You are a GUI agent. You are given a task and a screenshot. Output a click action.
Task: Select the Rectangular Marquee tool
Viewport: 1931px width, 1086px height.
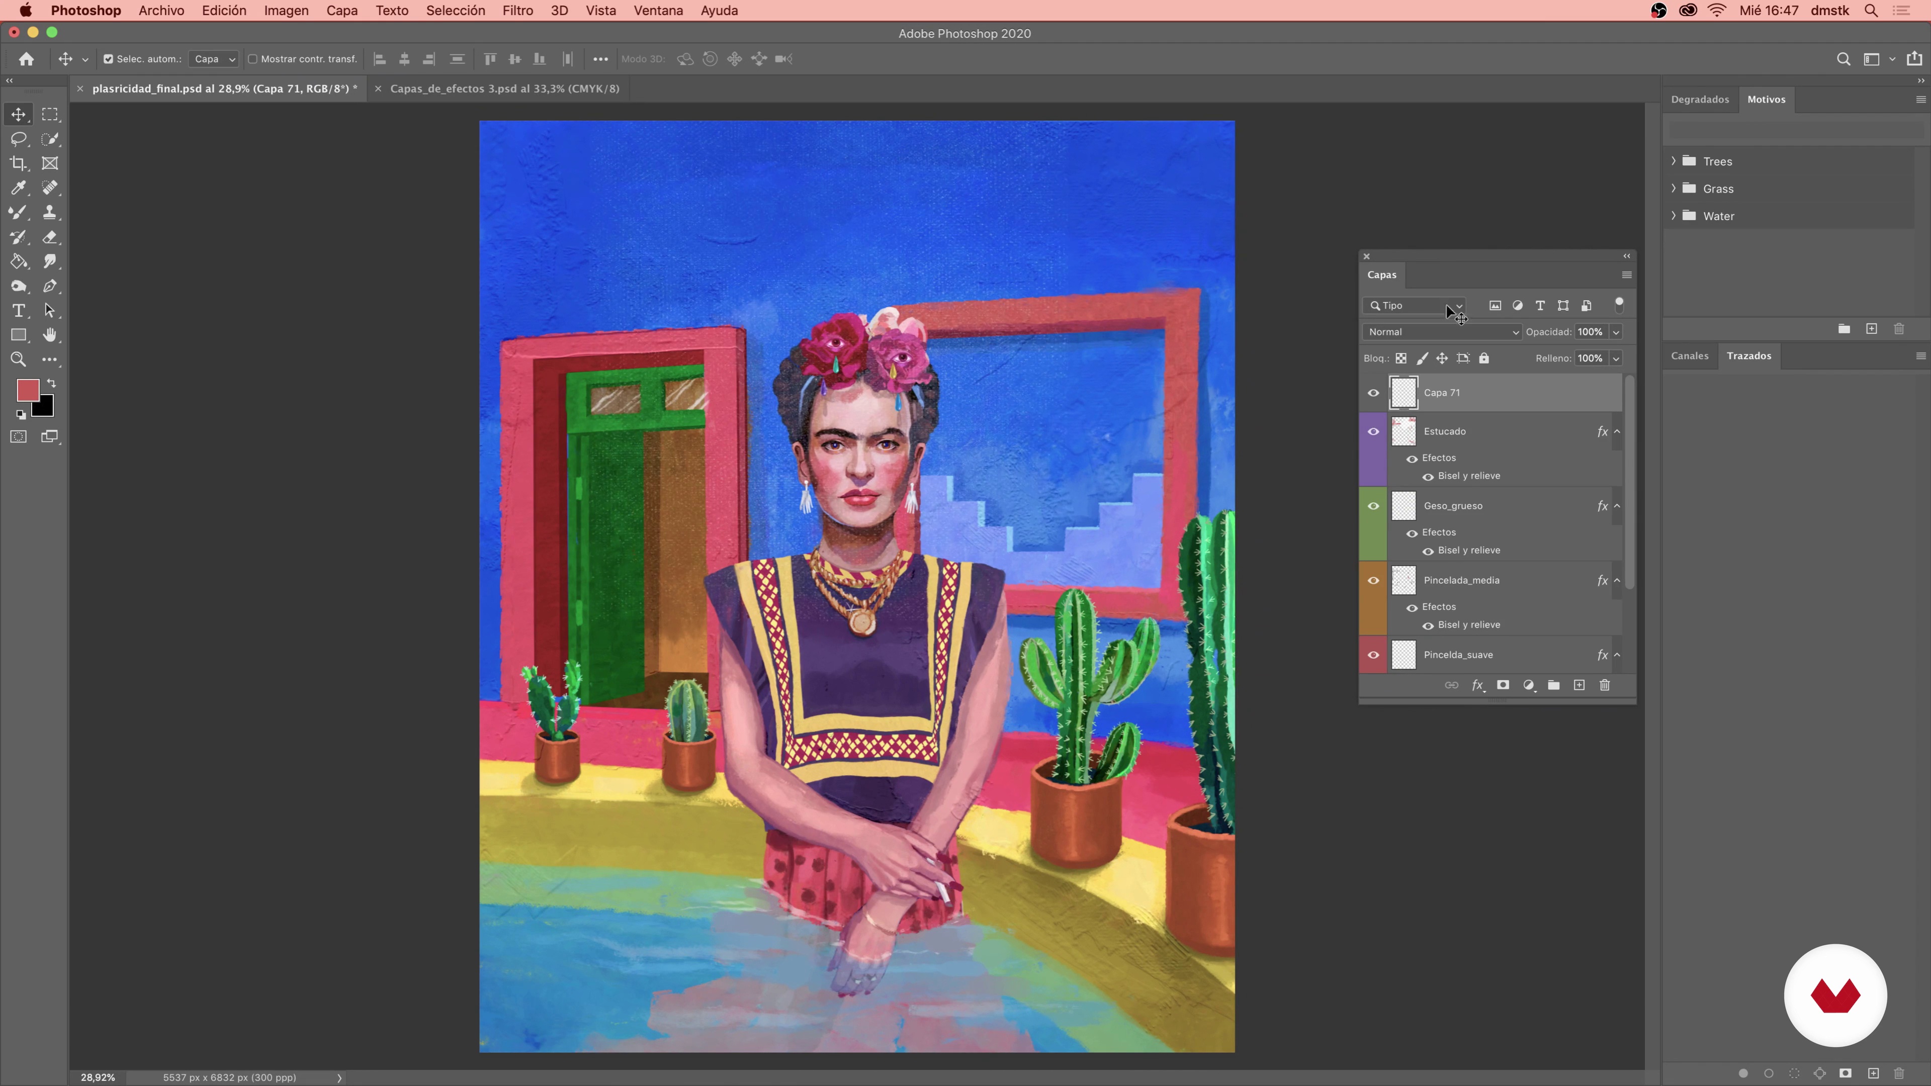coord(49,115)
